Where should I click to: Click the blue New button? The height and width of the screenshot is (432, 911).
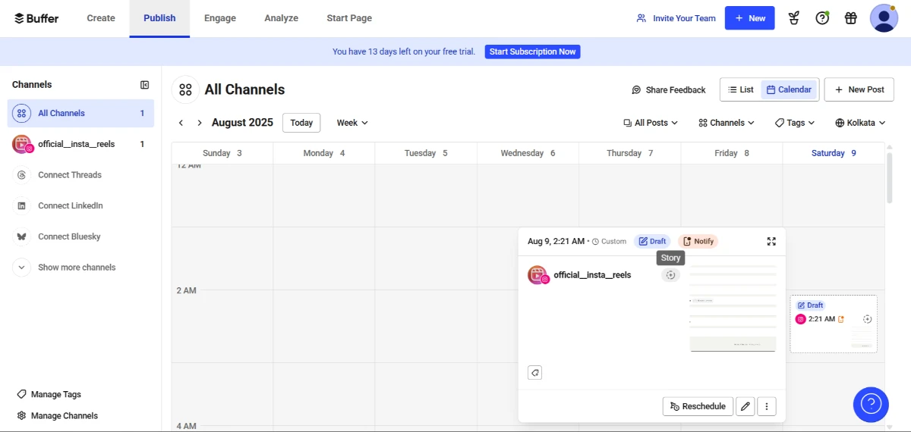tap(749, 18)
